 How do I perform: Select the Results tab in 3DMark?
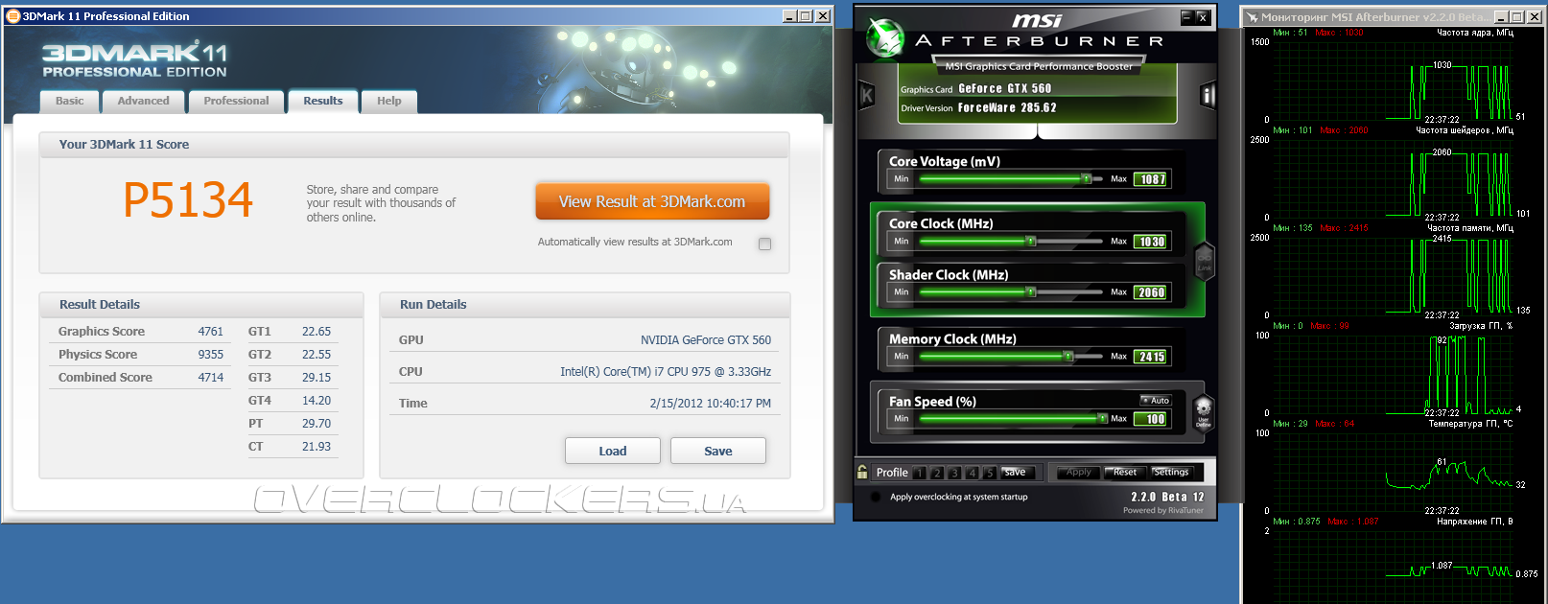[322, 101]
